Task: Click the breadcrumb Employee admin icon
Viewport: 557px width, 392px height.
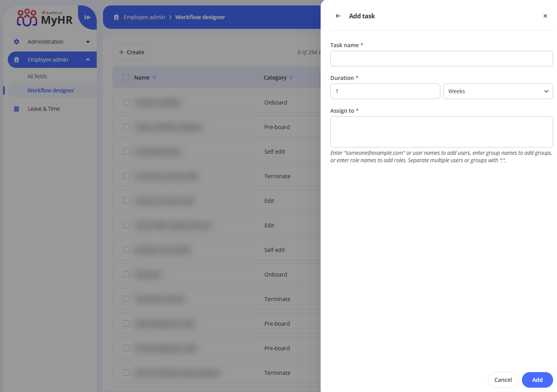Action: click(116, 17)
